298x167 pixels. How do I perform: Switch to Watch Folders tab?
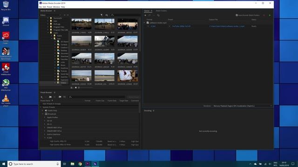click(161, 11)
